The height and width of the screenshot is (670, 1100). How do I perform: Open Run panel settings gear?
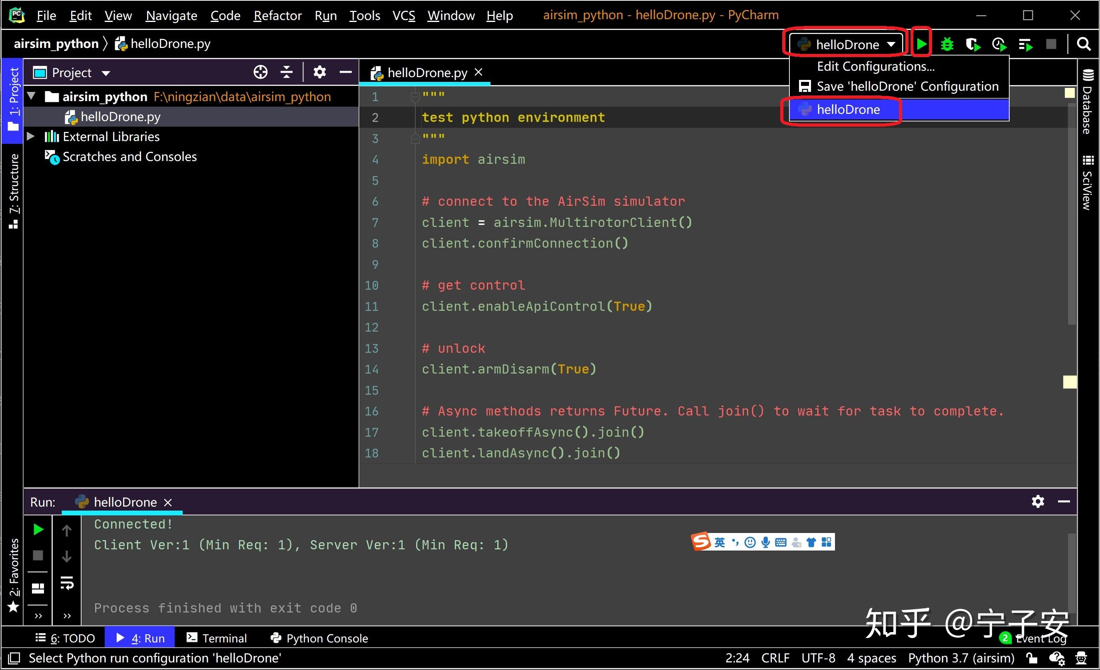(1038, 501)
